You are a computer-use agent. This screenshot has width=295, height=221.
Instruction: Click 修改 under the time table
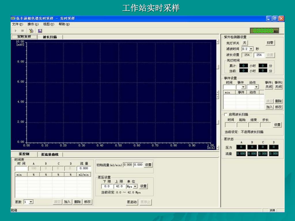[x=87, y=202]
